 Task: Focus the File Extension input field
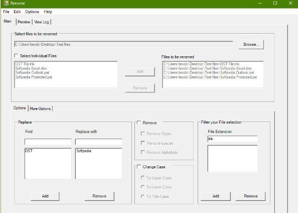pyautogui.click(x=232, y=139)
